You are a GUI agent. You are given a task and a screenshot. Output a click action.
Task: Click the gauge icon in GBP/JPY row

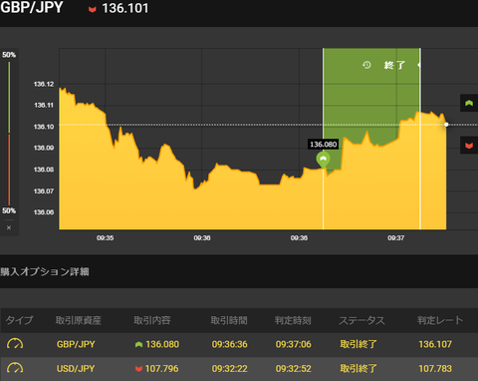click(15, 344)
